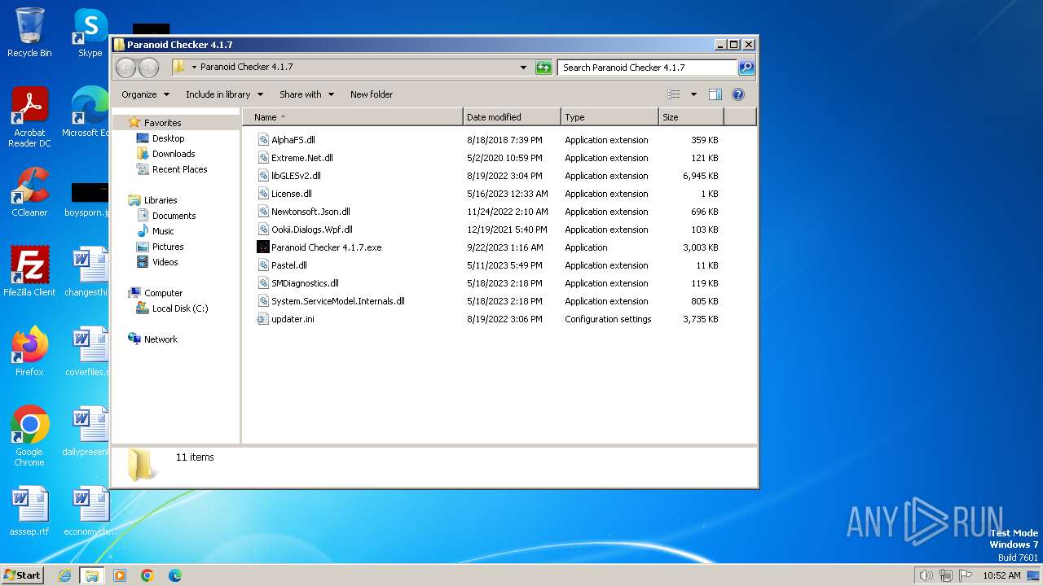Click in the Search Paranoid Checker field
Image resolution: width=1043 pixels, height=586 pixels.
(x=647, y=68)
